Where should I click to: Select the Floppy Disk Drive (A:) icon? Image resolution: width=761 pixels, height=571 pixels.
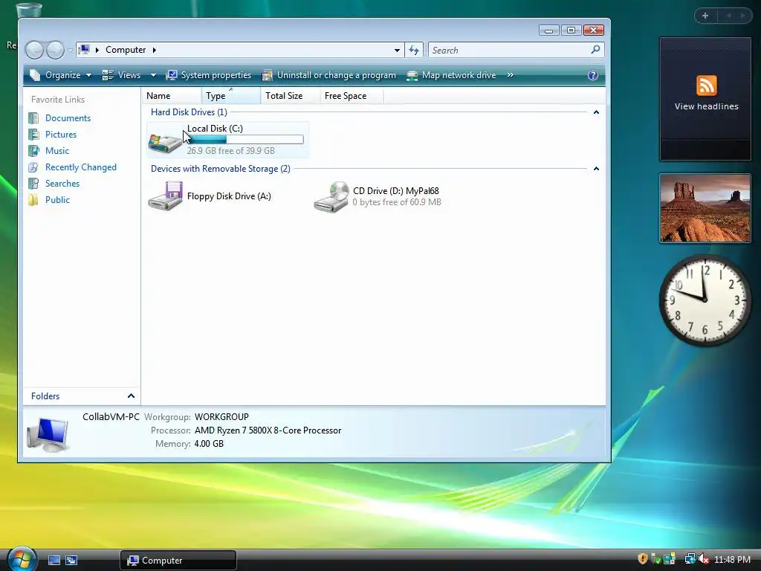pyautogui.click(x=165, y=196)
